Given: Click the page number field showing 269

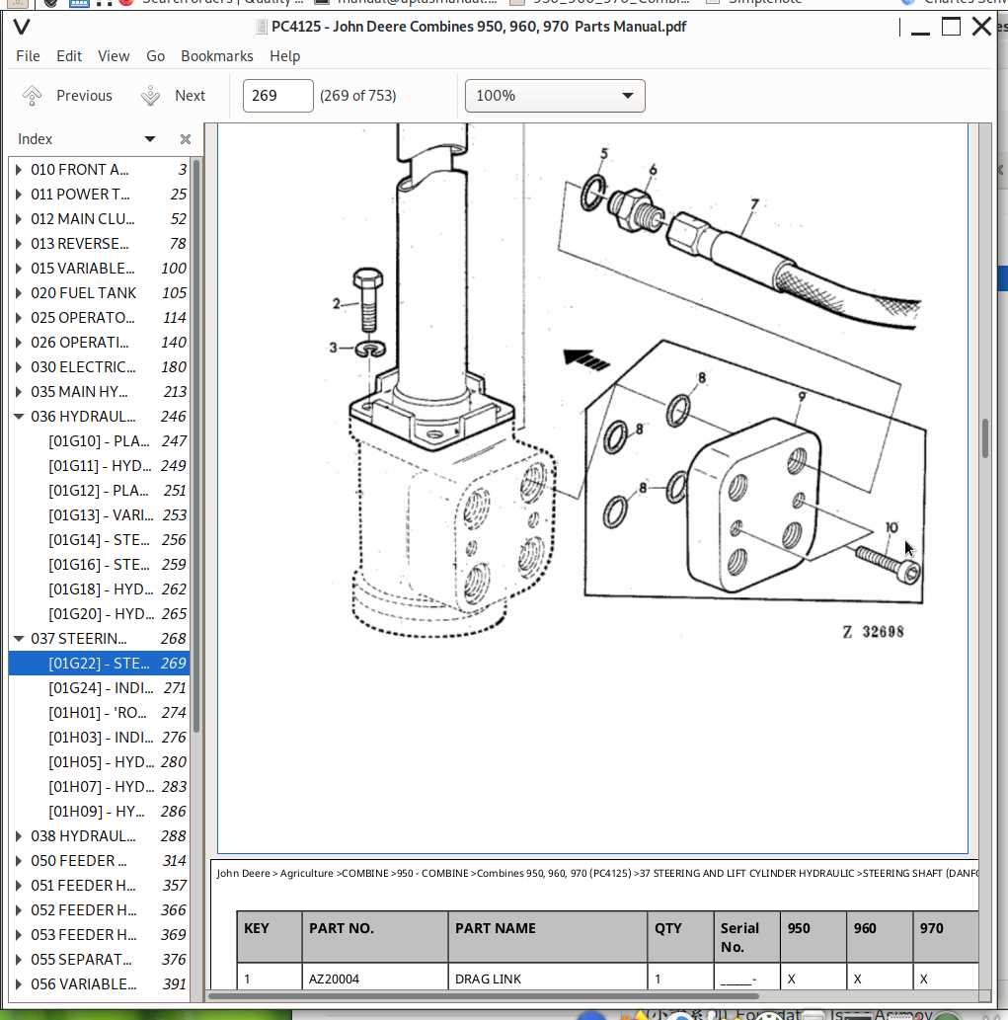Looking at the screenshot, I should [x=277, y=96].
